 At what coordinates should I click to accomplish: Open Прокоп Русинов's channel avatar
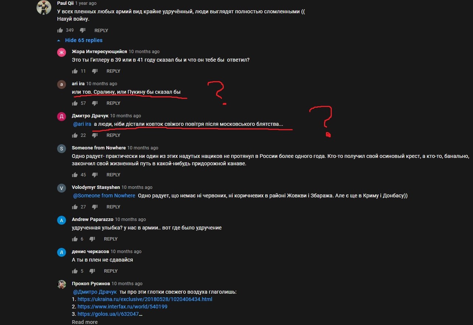tap(62, 284)
